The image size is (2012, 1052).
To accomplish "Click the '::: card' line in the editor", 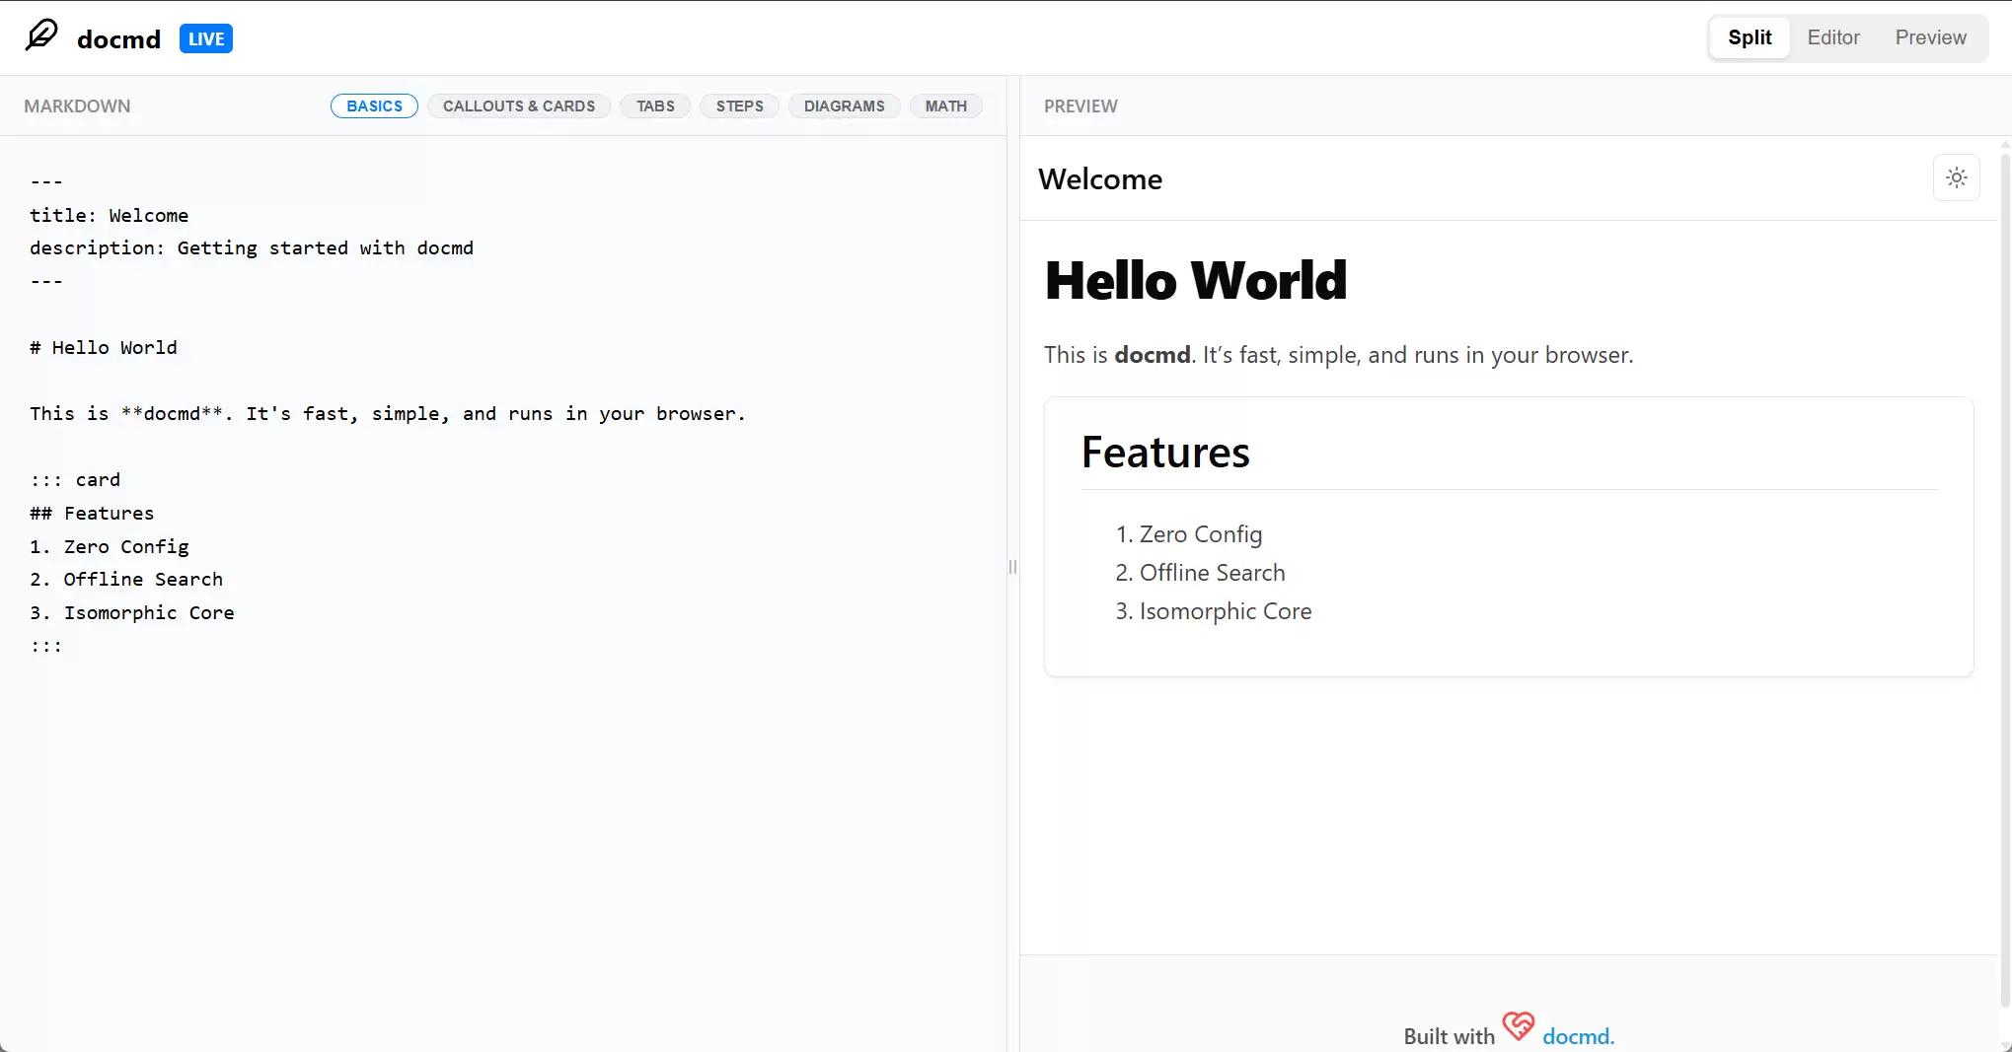I will (x=75, y=479).
